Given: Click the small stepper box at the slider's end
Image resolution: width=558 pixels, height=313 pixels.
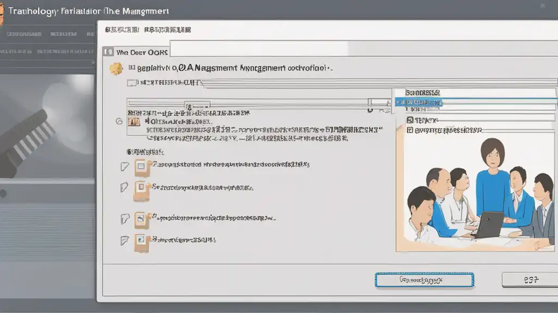Looking at the screenshot, I should click(x=379, y=103).
